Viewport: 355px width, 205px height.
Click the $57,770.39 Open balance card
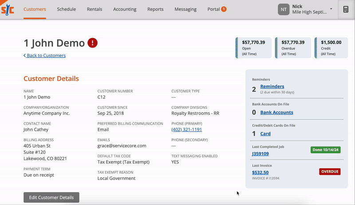(x=253, y=48)
